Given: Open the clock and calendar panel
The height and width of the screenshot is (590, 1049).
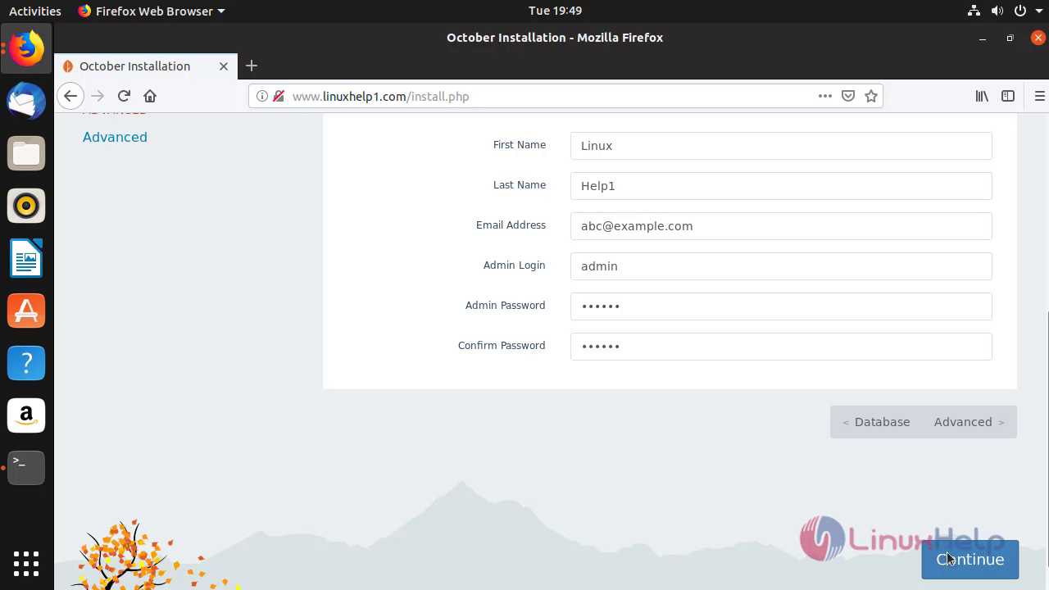Looking at the screenshot, I should (555, 11).
